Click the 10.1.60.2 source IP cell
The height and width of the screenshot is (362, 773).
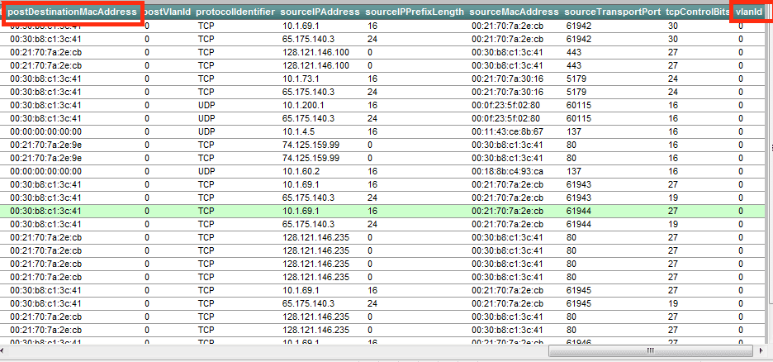pyautogui.click(x=301, y=171)
